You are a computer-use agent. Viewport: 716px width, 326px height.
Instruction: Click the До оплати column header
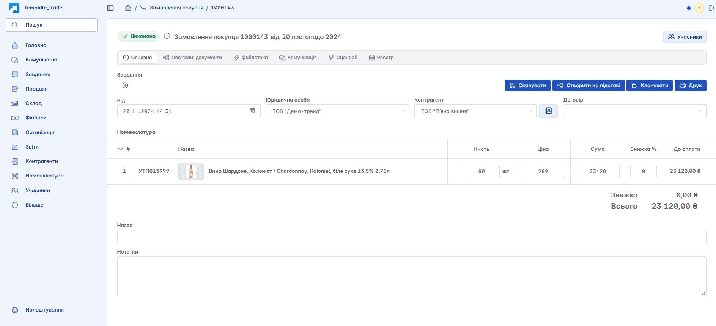pos(687,149)
